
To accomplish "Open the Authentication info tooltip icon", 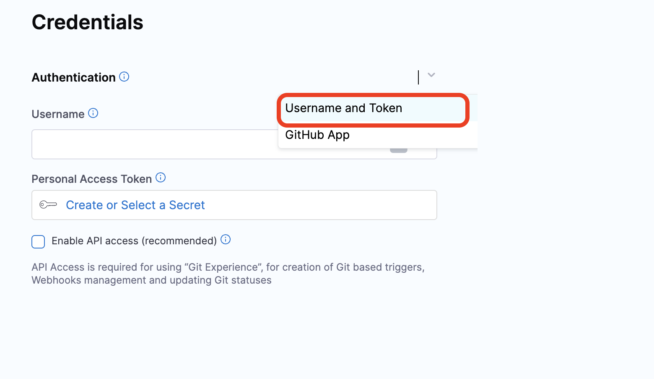I will 124,77.
